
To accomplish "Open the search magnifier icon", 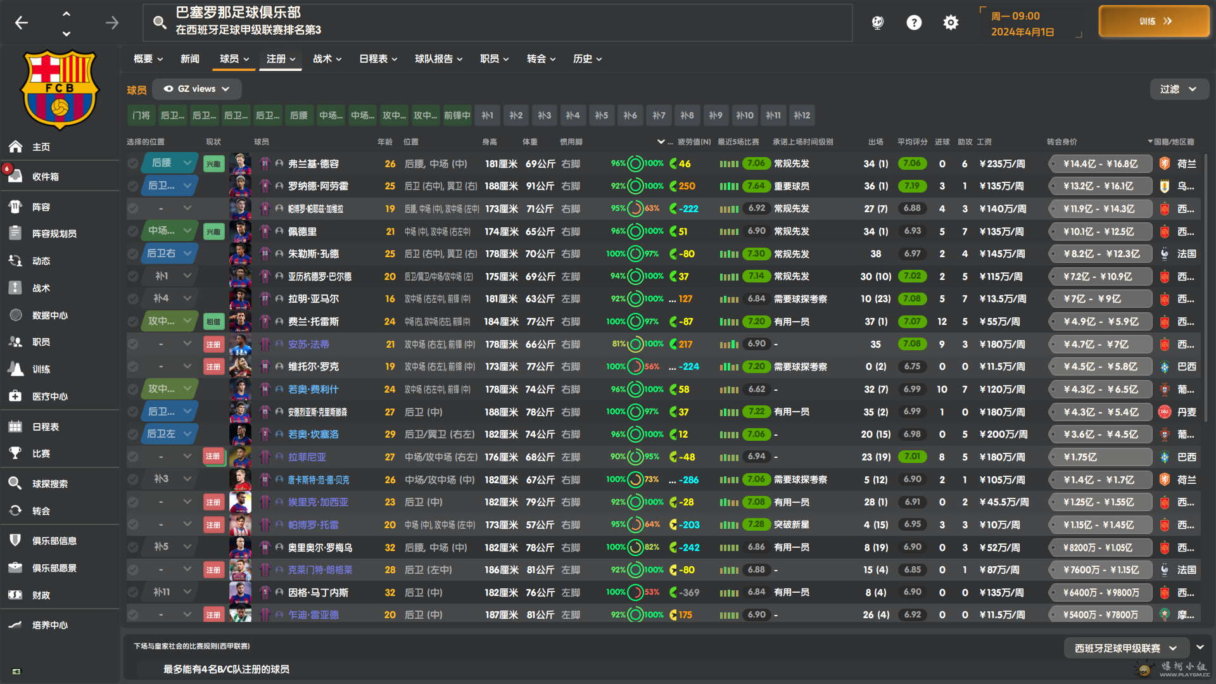I will pos(160,23).
